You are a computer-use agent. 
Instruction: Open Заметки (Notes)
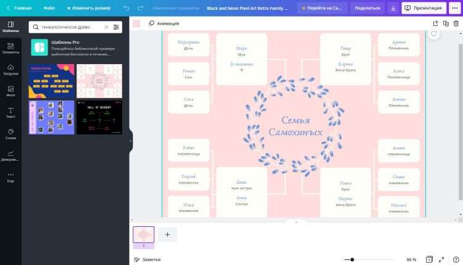147,259
